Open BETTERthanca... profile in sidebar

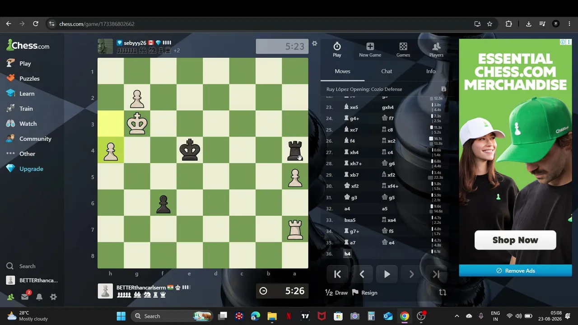(32, 280)
